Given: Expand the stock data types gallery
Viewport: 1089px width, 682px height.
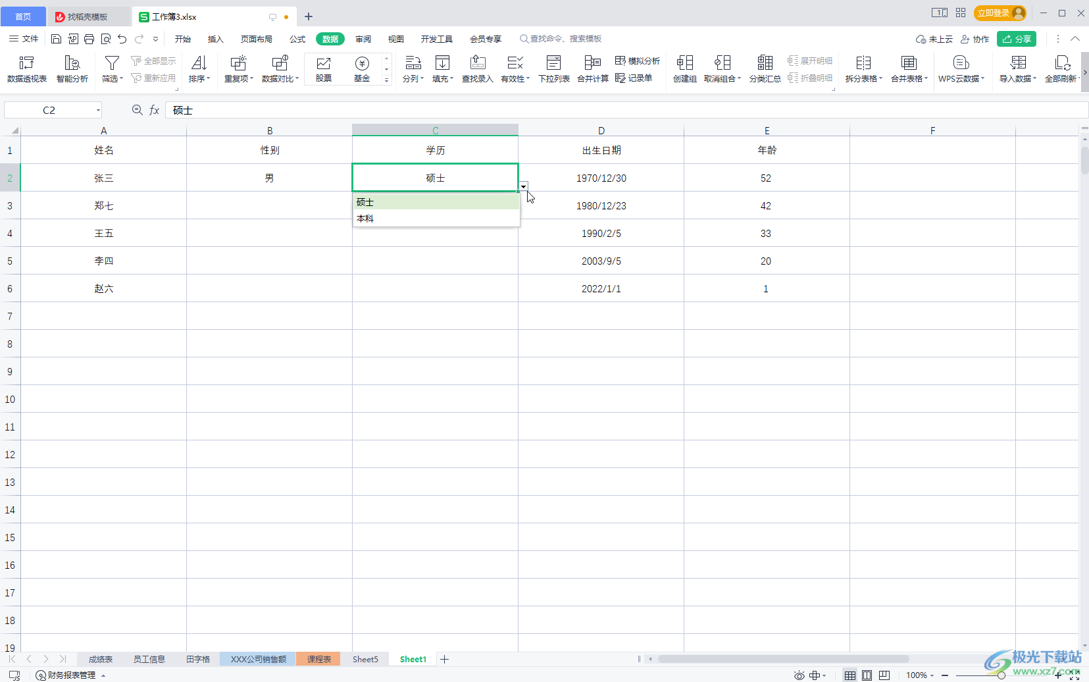Looking at the screenshot, I should coord(386,80).
